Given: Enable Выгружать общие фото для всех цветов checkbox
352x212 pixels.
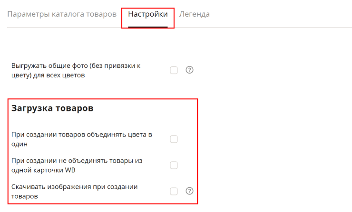Looking at the screenshot, I should [174, 70].
